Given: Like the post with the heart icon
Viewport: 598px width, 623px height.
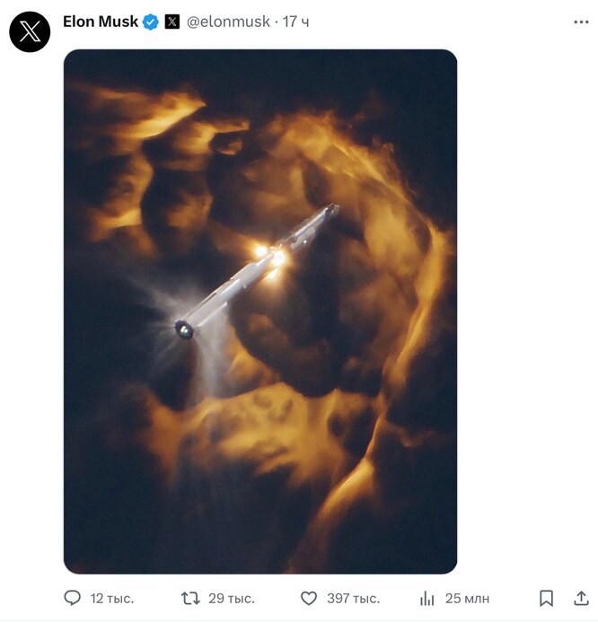Looking at the screenshot, I should point(309,598).
